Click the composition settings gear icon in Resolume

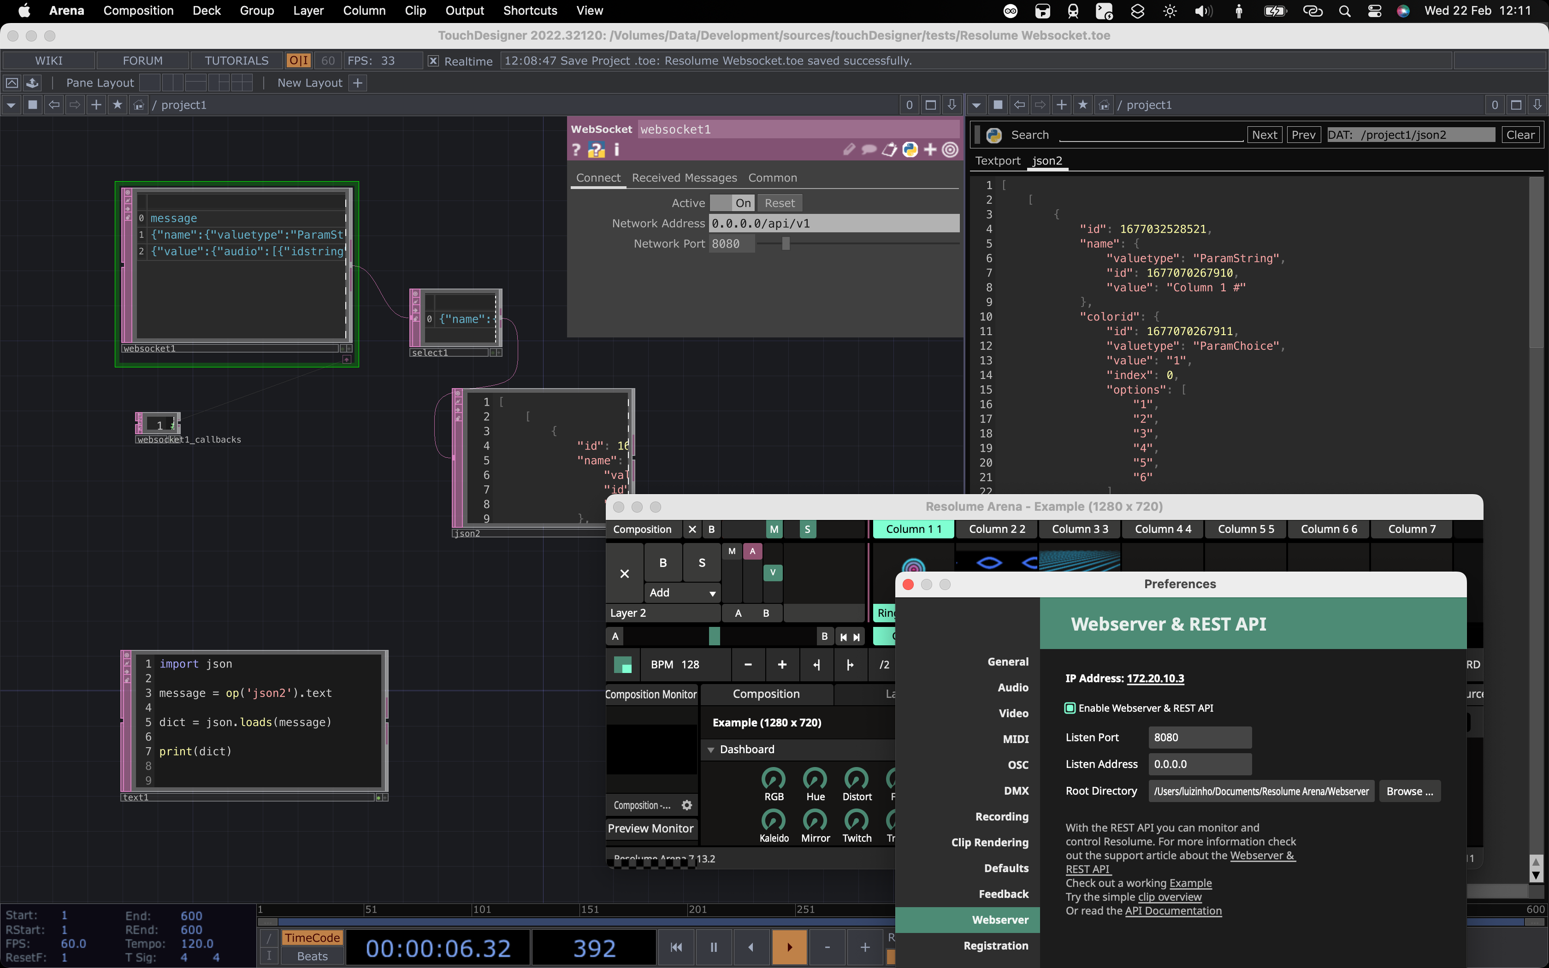pyautogui.click(x=687, y=805)
